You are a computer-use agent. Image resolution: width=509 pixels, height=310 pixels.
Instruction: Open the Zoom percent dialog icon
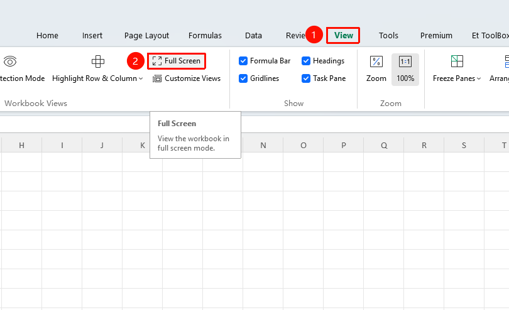pyautogui.click(x=376, y=61)
